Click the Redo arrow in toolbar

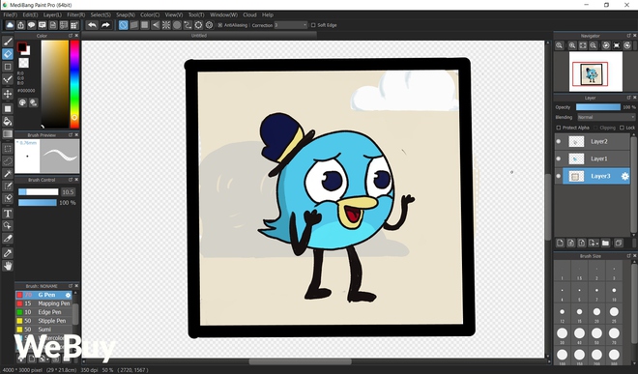pyautogui.click(x=105, y=25)
